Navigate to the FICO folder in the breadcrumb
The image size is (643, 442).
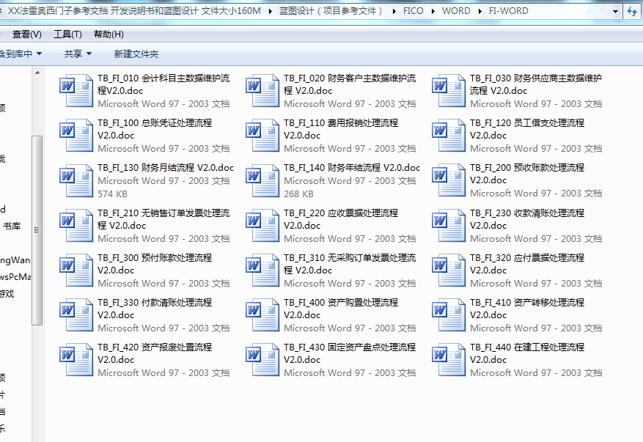click(x=413, y=12)
